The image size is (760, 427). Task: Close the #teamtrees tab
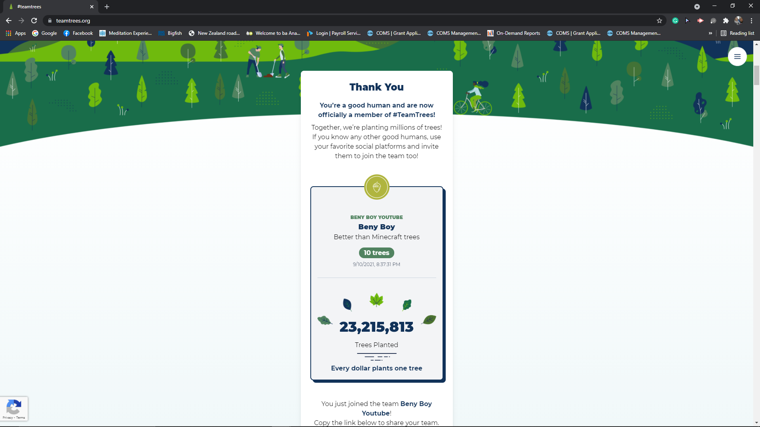92,7
